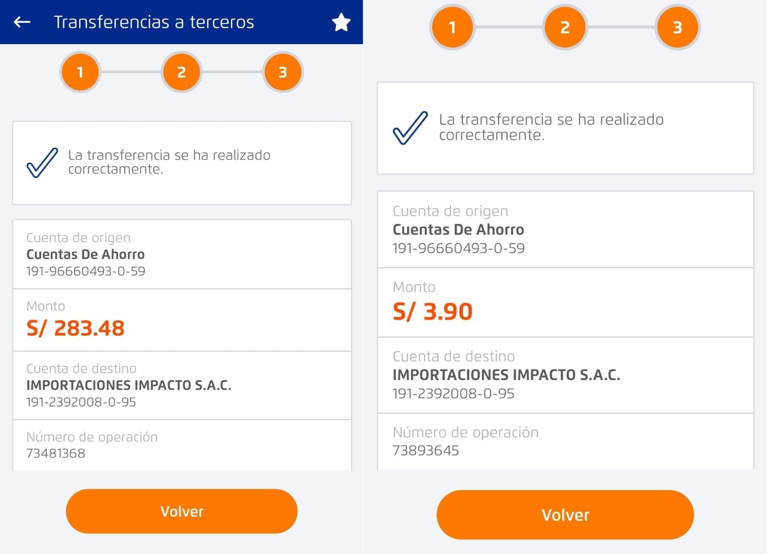Tap left destination account 191-2392008-0-95

click(x=81, y=402)
